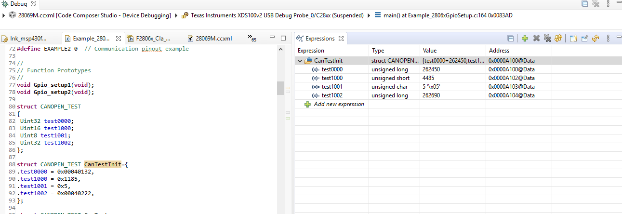622x214 pixels.
Task: Select the test1001 value cell
Action: [x=452, y=87]
